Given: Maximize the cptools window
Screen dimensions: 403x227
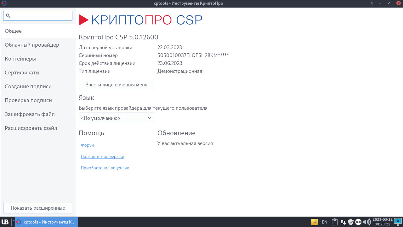Looking at the screenshot, I should (x=389, y=3).
